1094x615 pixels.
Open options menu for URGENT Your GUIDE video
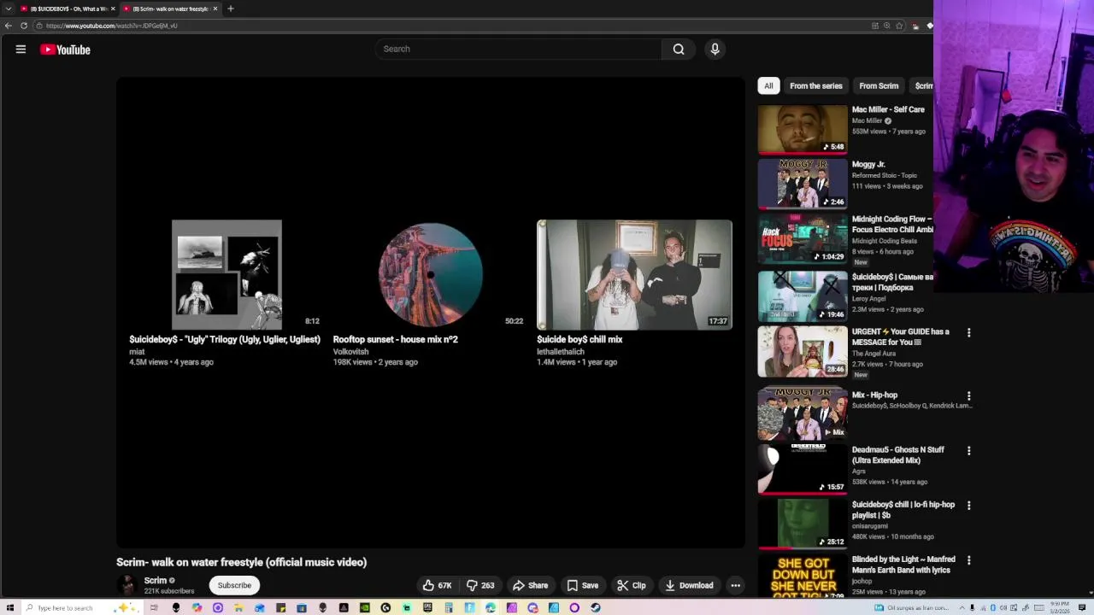[968, 332]
